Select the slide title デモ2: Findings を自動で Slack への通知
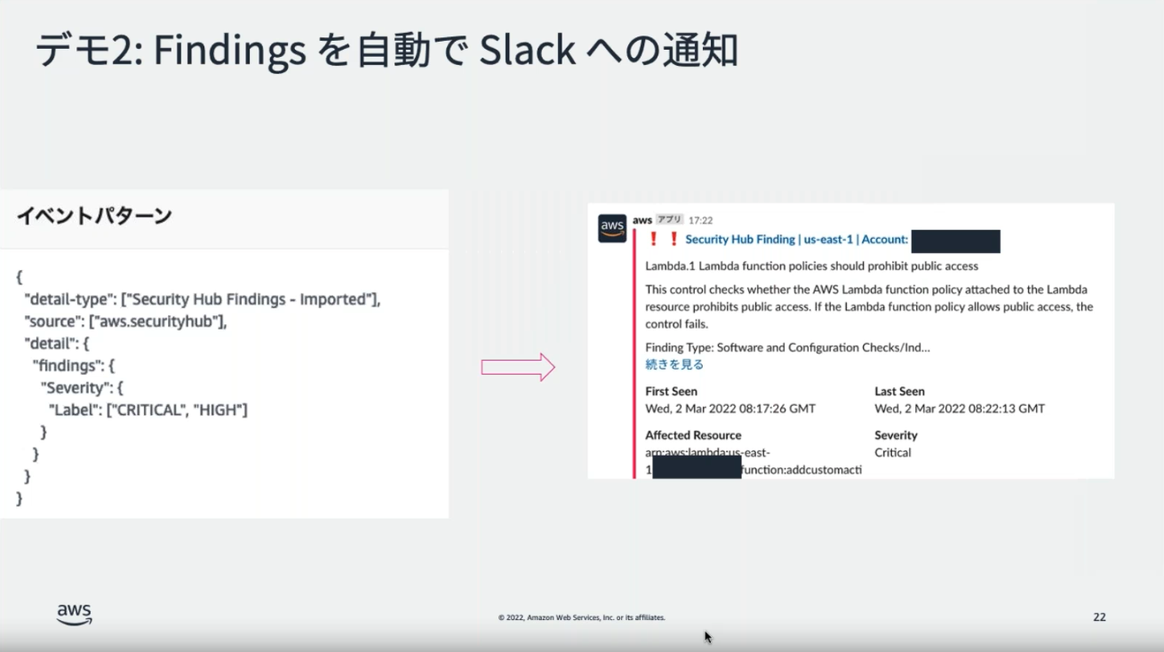This screenshot has width=1164, height=652. click(387, 52)
